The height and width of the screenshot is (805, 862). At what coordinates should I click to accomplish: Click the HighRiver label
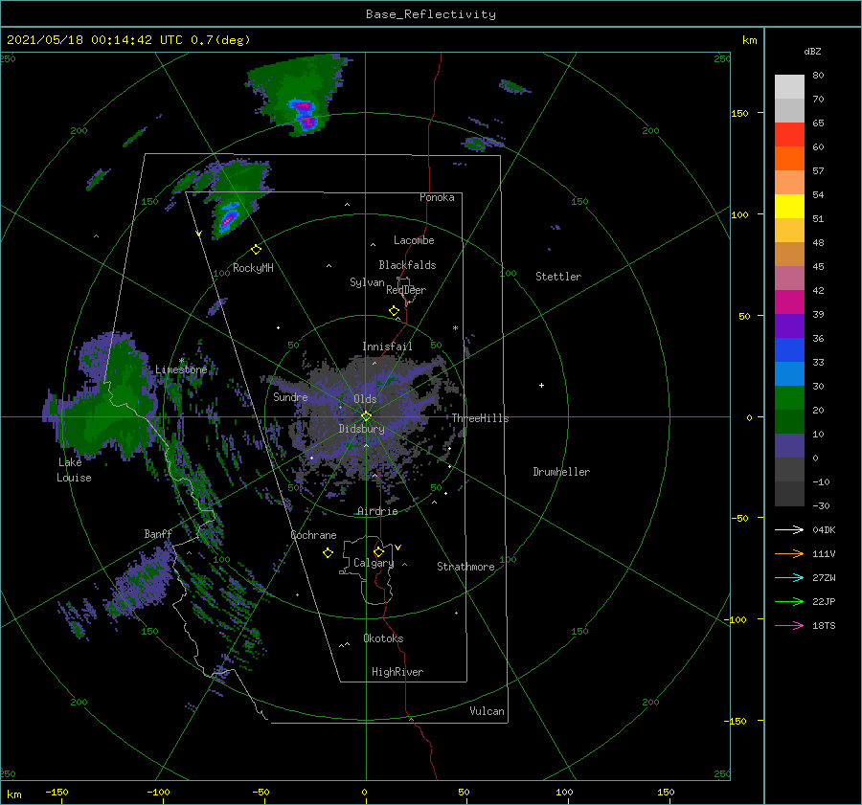[397, 672]
